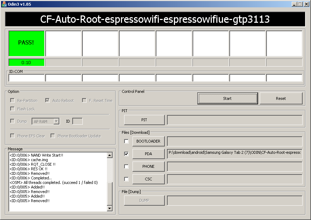The width and height of the screenshot is (311, 220).
Task: Select the 'All threads completed' log line
Action: click(x=54, y=183)
